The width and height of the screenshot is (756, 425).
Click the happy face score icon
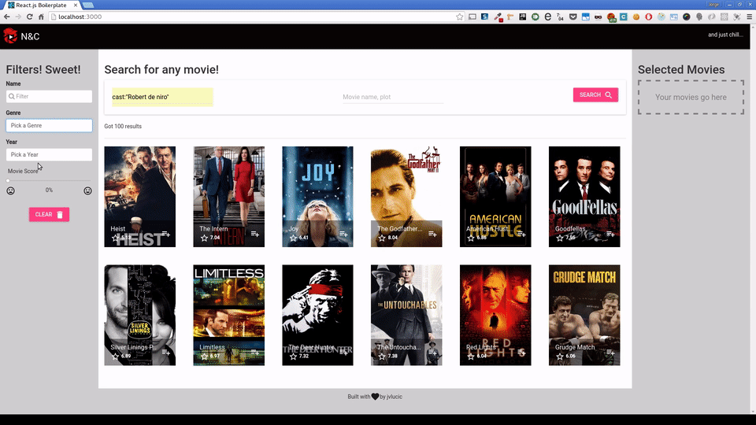click(87, 190)
